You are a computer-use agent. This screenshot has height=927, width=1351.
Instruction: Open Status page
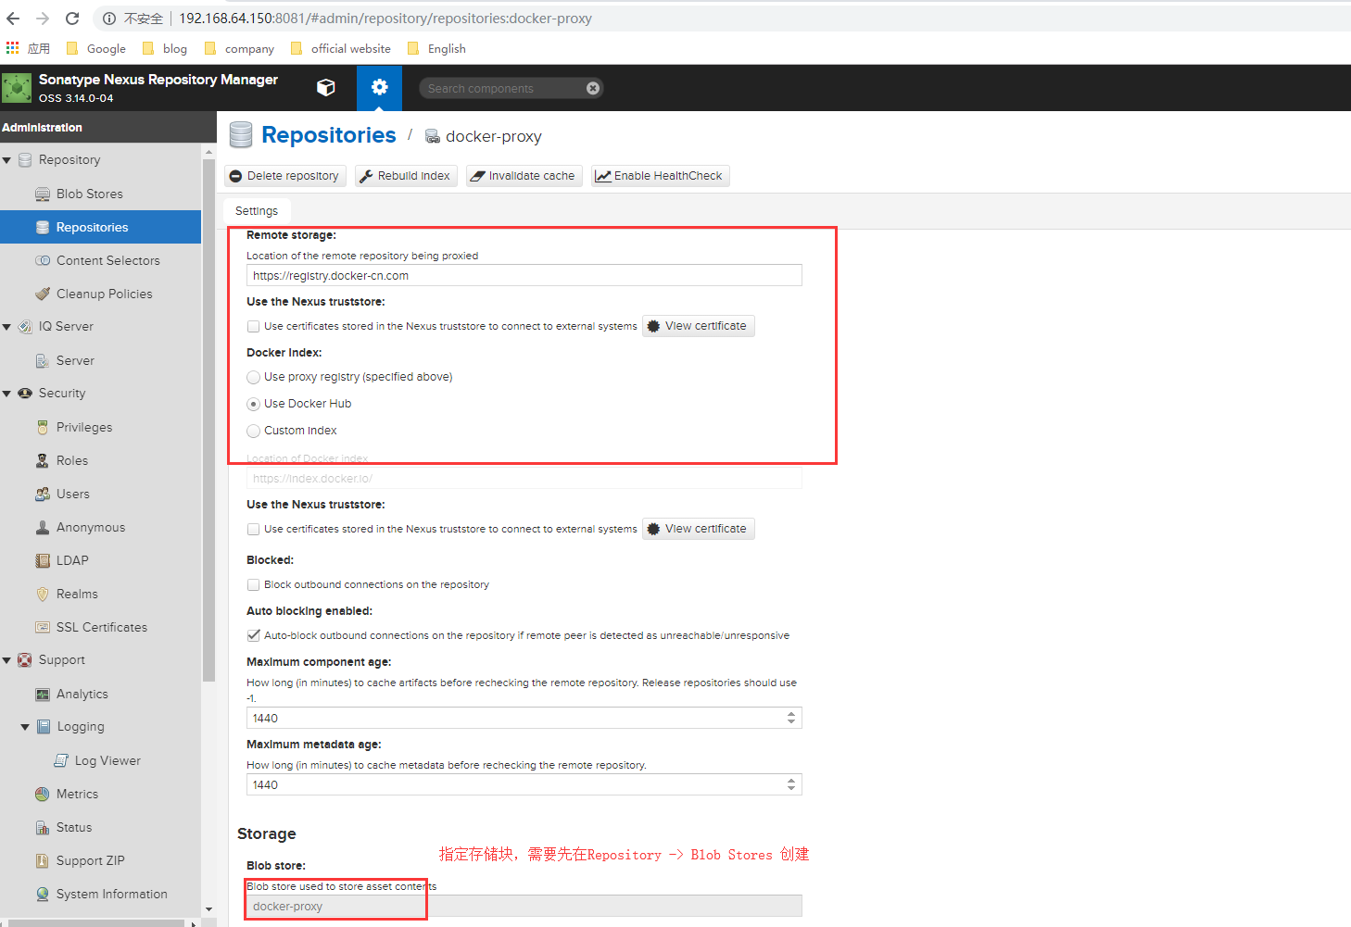74,827
